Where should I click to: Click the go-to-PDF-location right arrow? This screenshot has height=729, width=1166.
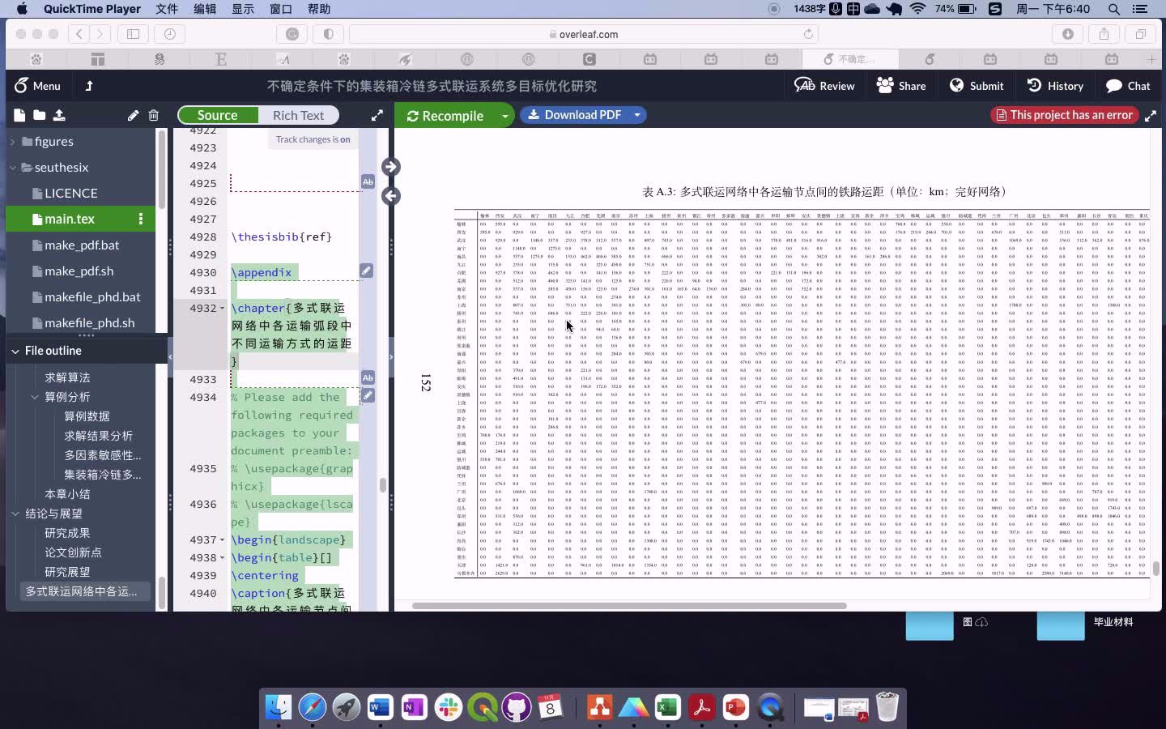pyautogui.click(x=390, y=167)
